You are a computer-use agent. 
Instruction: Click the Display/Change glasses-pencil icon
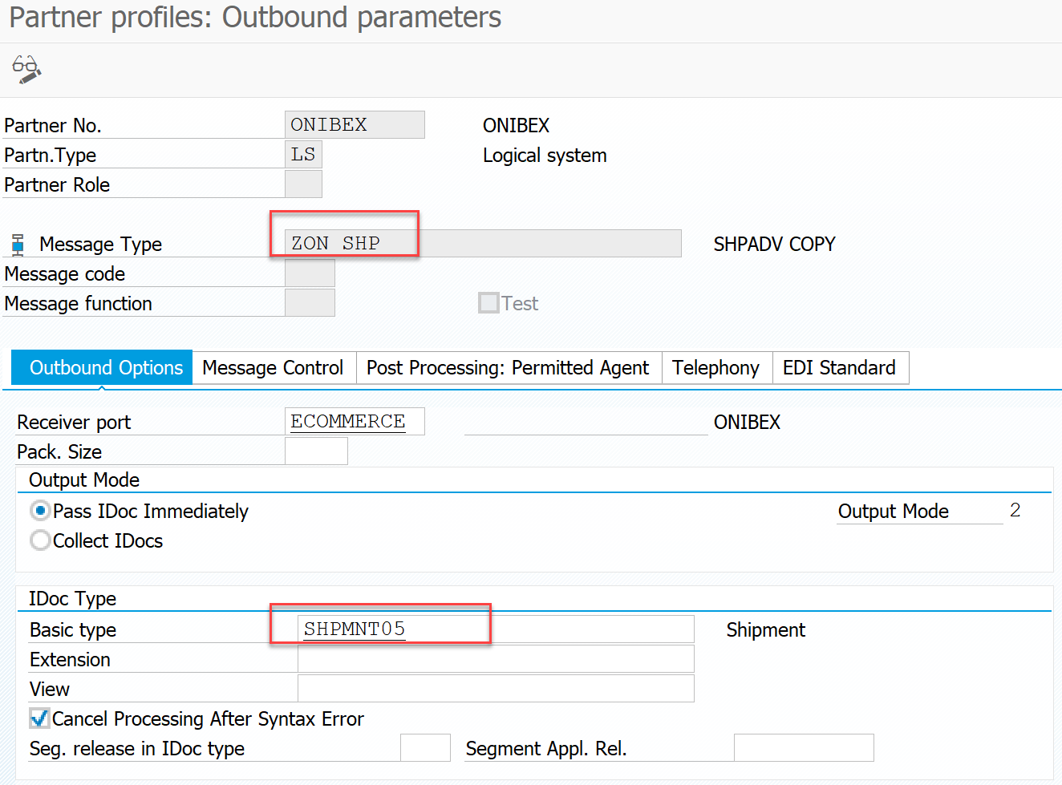[26, 70]
